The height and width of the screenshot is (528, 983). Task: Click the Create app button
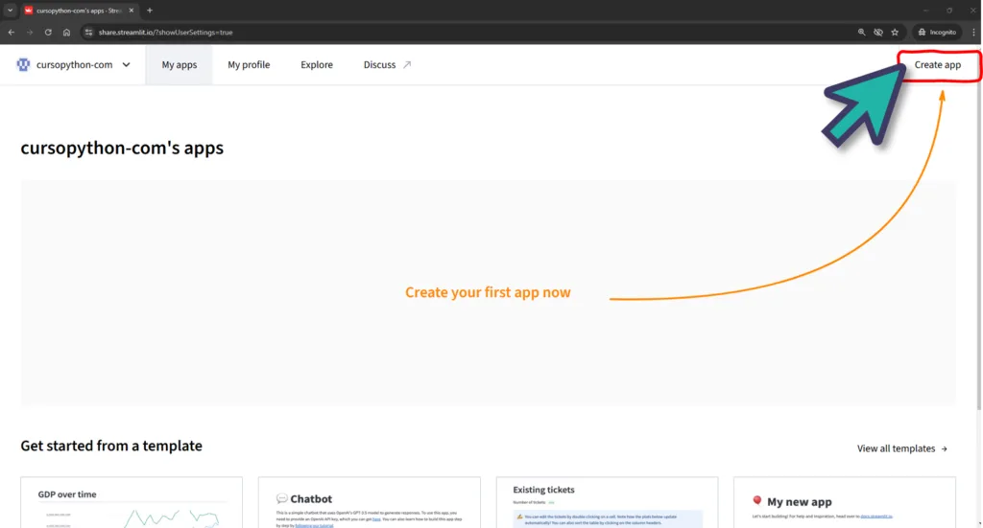[937, 64]
